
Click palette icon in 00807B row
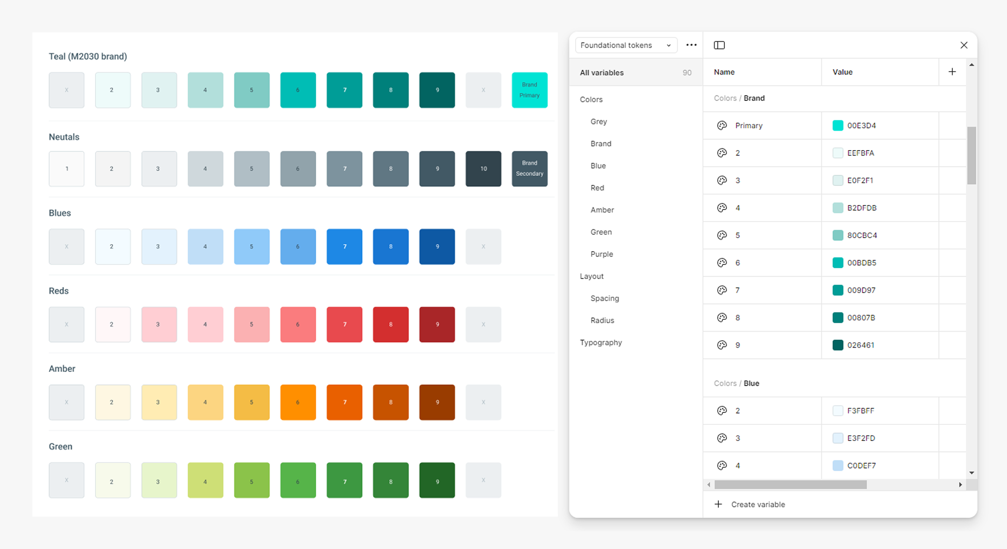click(x=722, y=318)
